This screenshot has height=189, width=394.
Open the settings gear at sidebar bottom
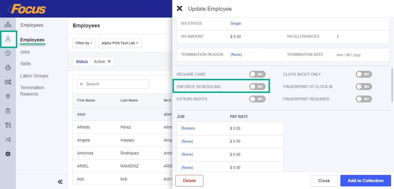(8, 154)
